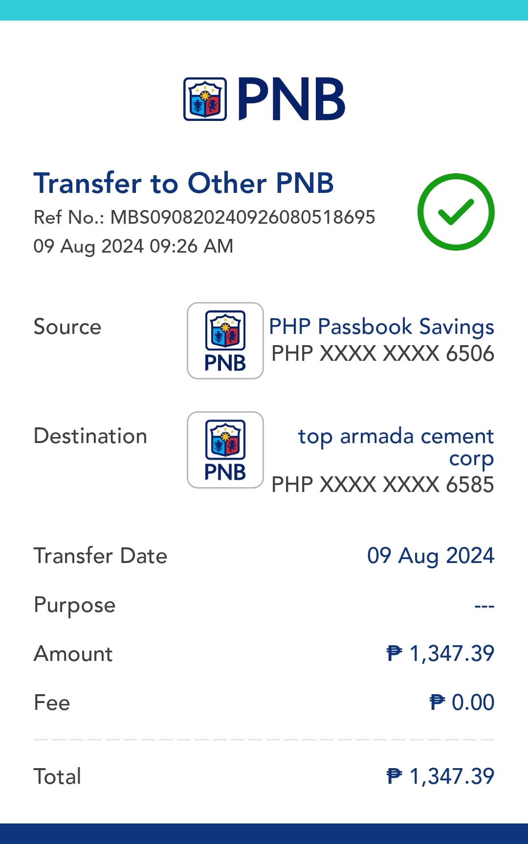Click the Transfer Date value
This screenshot has width=528, height=844.
[x=431, y=556]
